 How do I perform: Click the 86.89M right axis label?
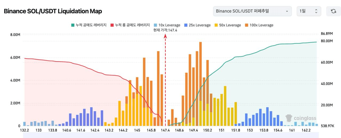coord(327,34)
